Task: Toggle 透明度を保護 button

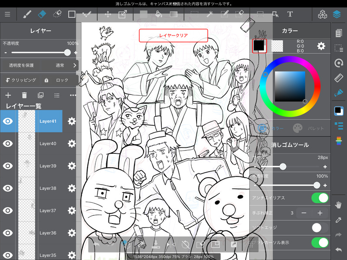Action: 21,65
